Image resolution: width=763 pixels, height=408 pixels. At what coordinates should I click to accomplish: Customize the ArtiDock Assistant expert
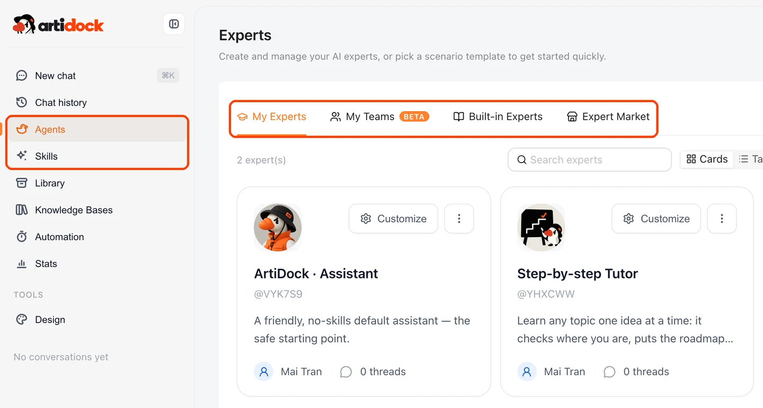pos(394,219)
